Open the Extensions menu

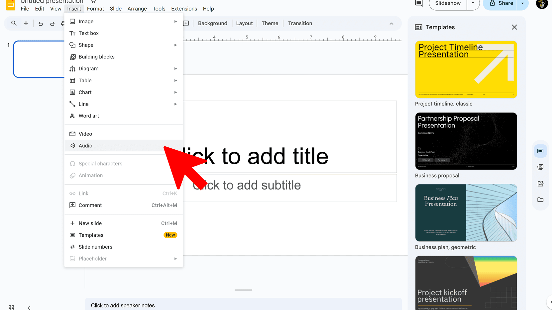(184, 9)
